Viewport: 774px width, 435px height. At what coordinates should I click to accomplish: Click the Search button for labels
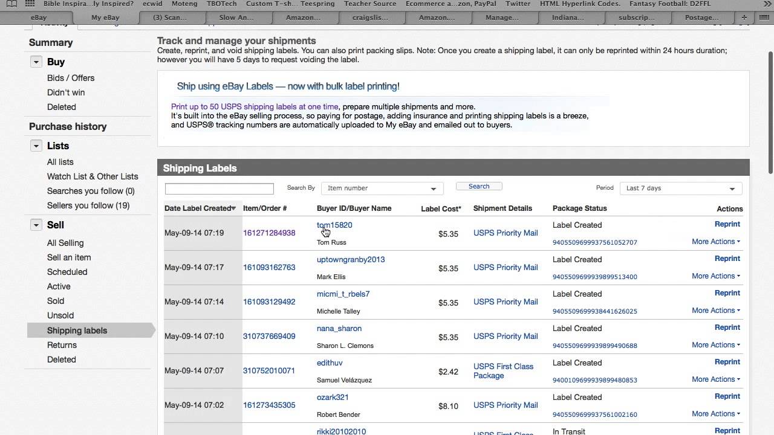(479, 186)
